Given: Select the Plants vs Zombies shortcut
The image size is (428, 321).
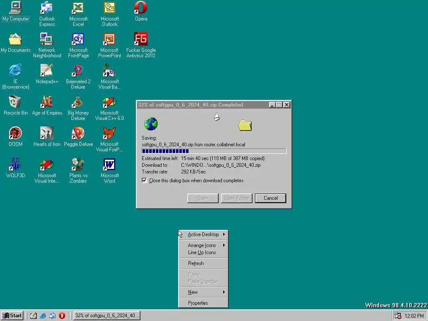Looking at the screenshot, I should pyautogui.click(x=78, y=171).
